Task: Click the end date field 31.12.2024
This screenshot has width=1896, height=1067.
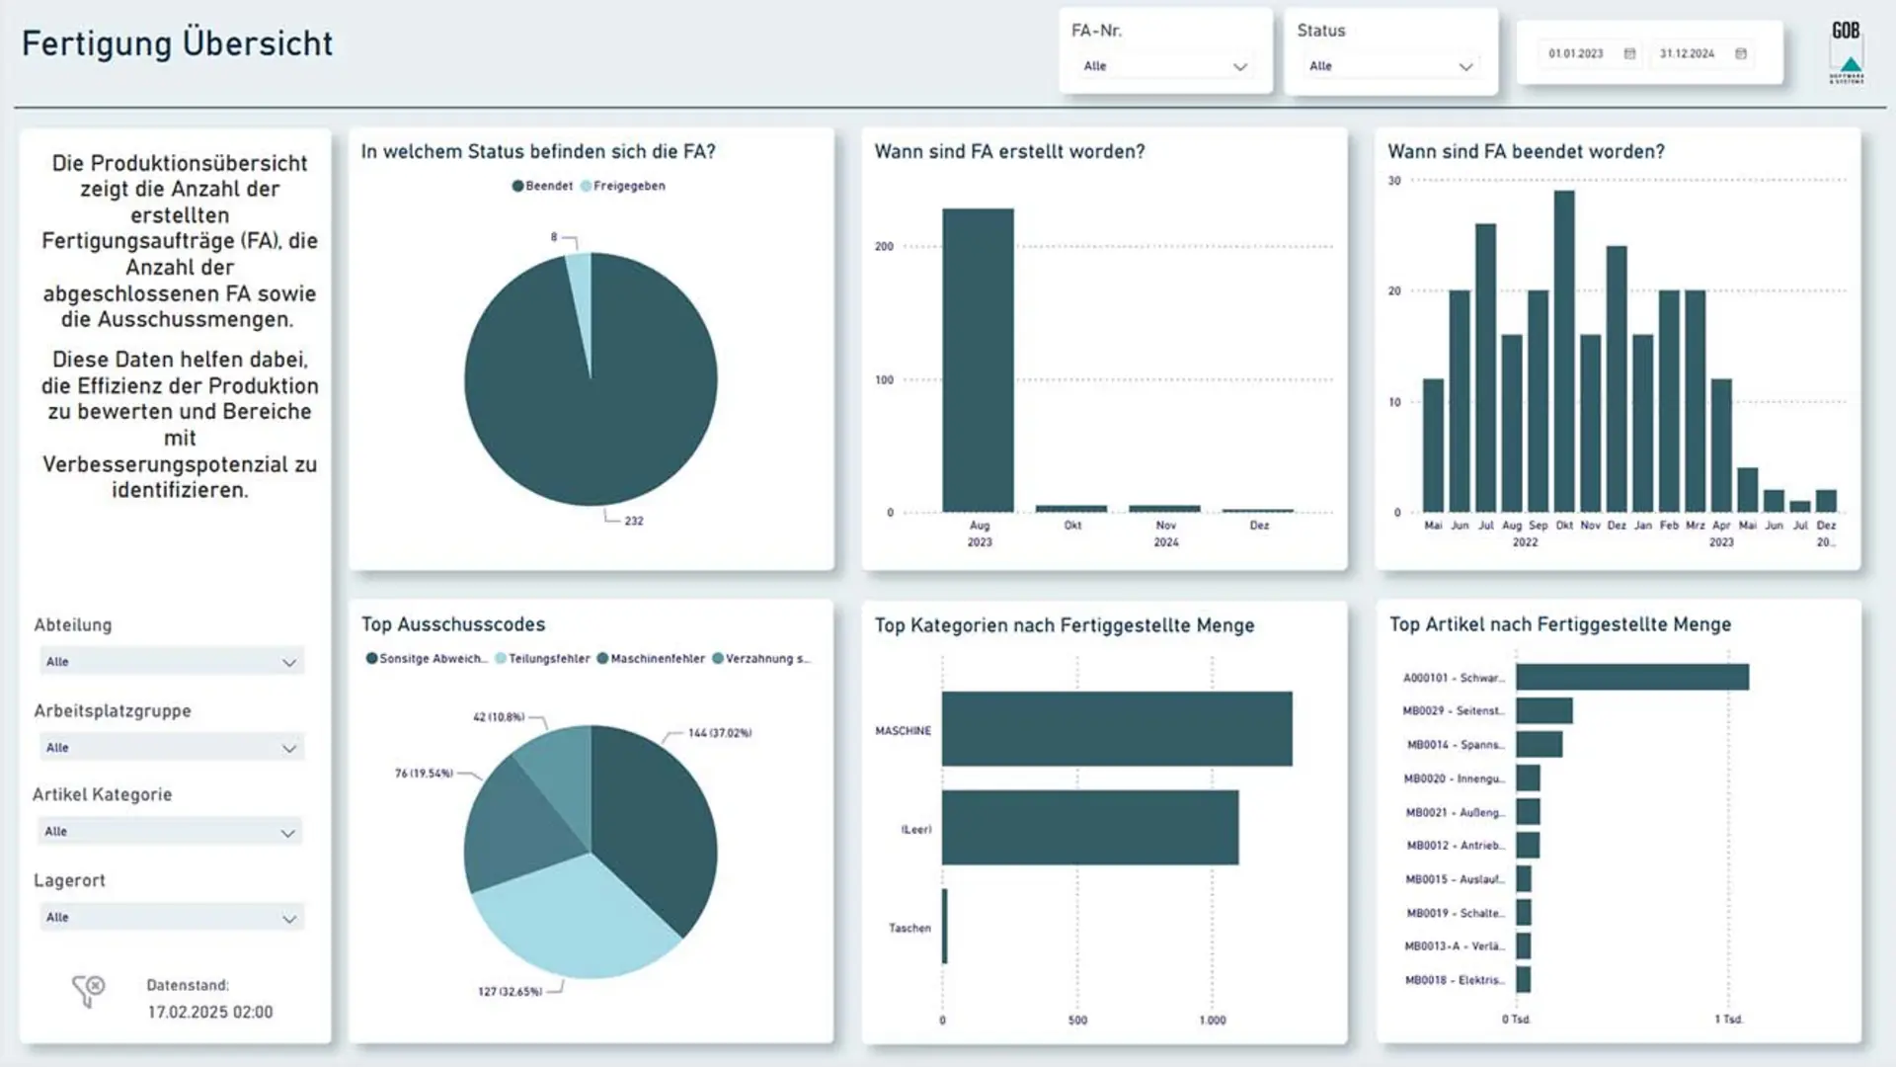Action: coord(1687,53)
